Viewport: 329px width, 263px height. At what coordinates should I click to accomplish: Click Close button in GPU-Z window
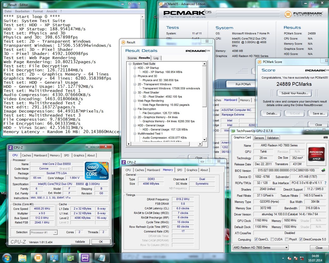319,248
